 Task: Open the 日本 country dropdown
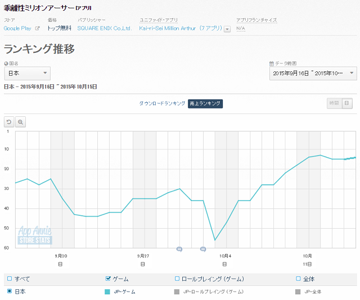pos(28,74)
